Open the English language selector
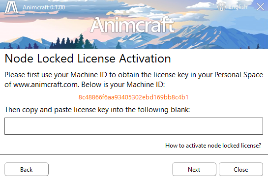268x182 pixels. [238, 7]
